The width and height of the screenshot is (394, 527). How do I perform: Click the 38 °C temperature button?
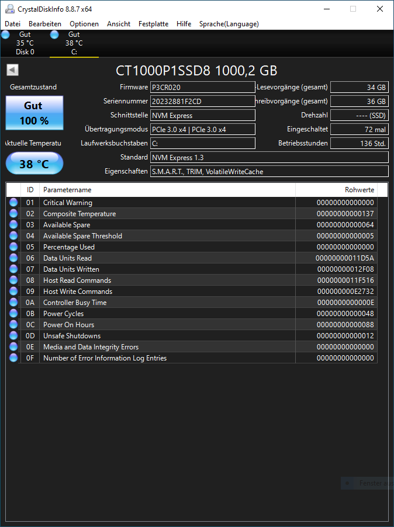coord(34,164)
